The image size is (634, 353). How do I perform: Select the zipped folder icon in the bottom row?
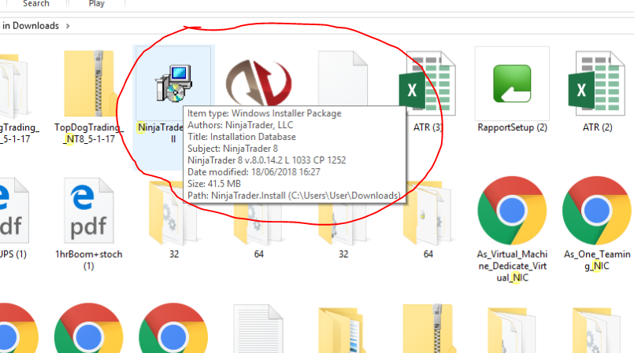click(x=428, y=329)
